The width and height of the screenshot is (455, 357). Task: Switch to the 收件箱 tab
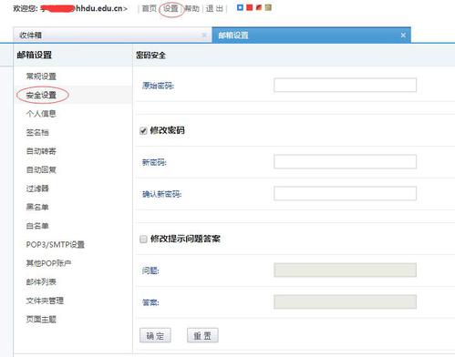pos(112,36)
